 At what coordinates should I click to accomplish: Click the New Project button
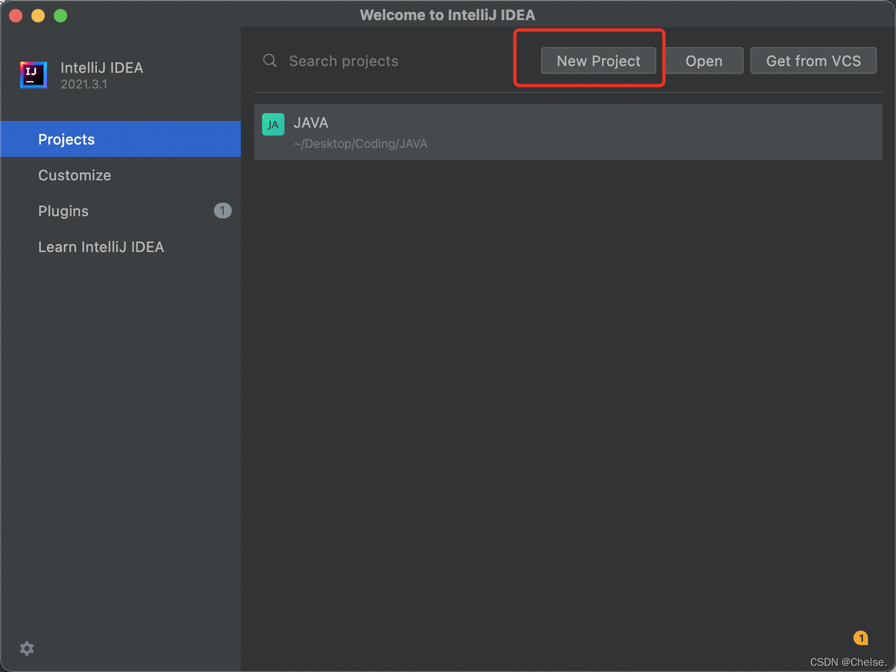598,60
